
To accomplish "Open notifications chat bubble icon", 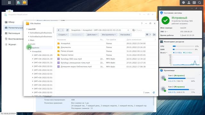I will 184,3.
